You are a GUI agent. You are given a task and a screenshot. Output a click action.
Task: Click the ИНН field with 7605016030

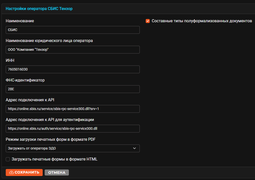click(73, 69)
